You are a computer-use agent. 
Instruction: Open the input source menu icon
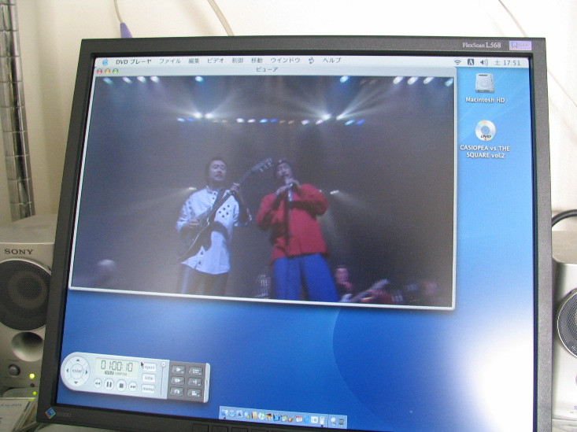coord(471,62)
